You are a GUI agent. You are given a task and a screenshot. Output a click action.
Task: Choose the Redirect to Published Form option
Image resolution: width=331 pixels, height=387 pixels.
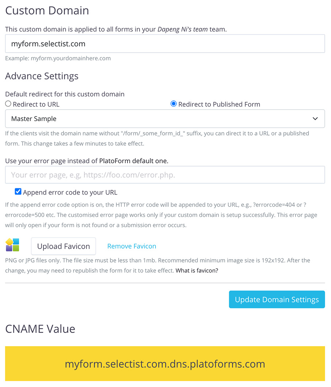[174, 104]
